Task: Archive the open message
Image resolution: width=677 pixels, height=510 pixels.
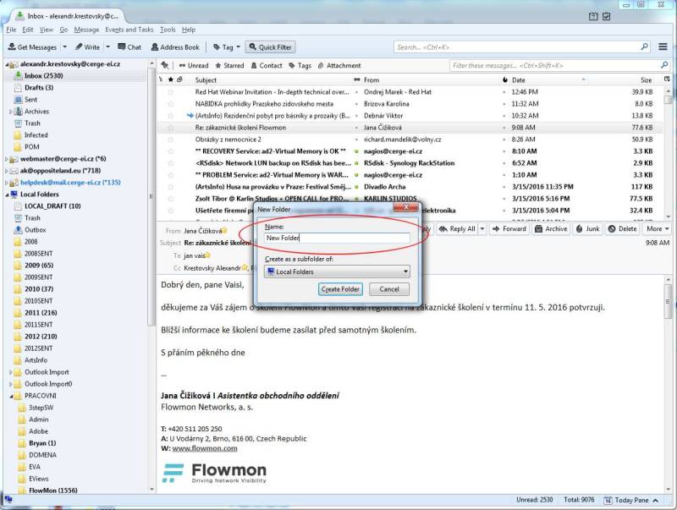Action: [551, 228]
